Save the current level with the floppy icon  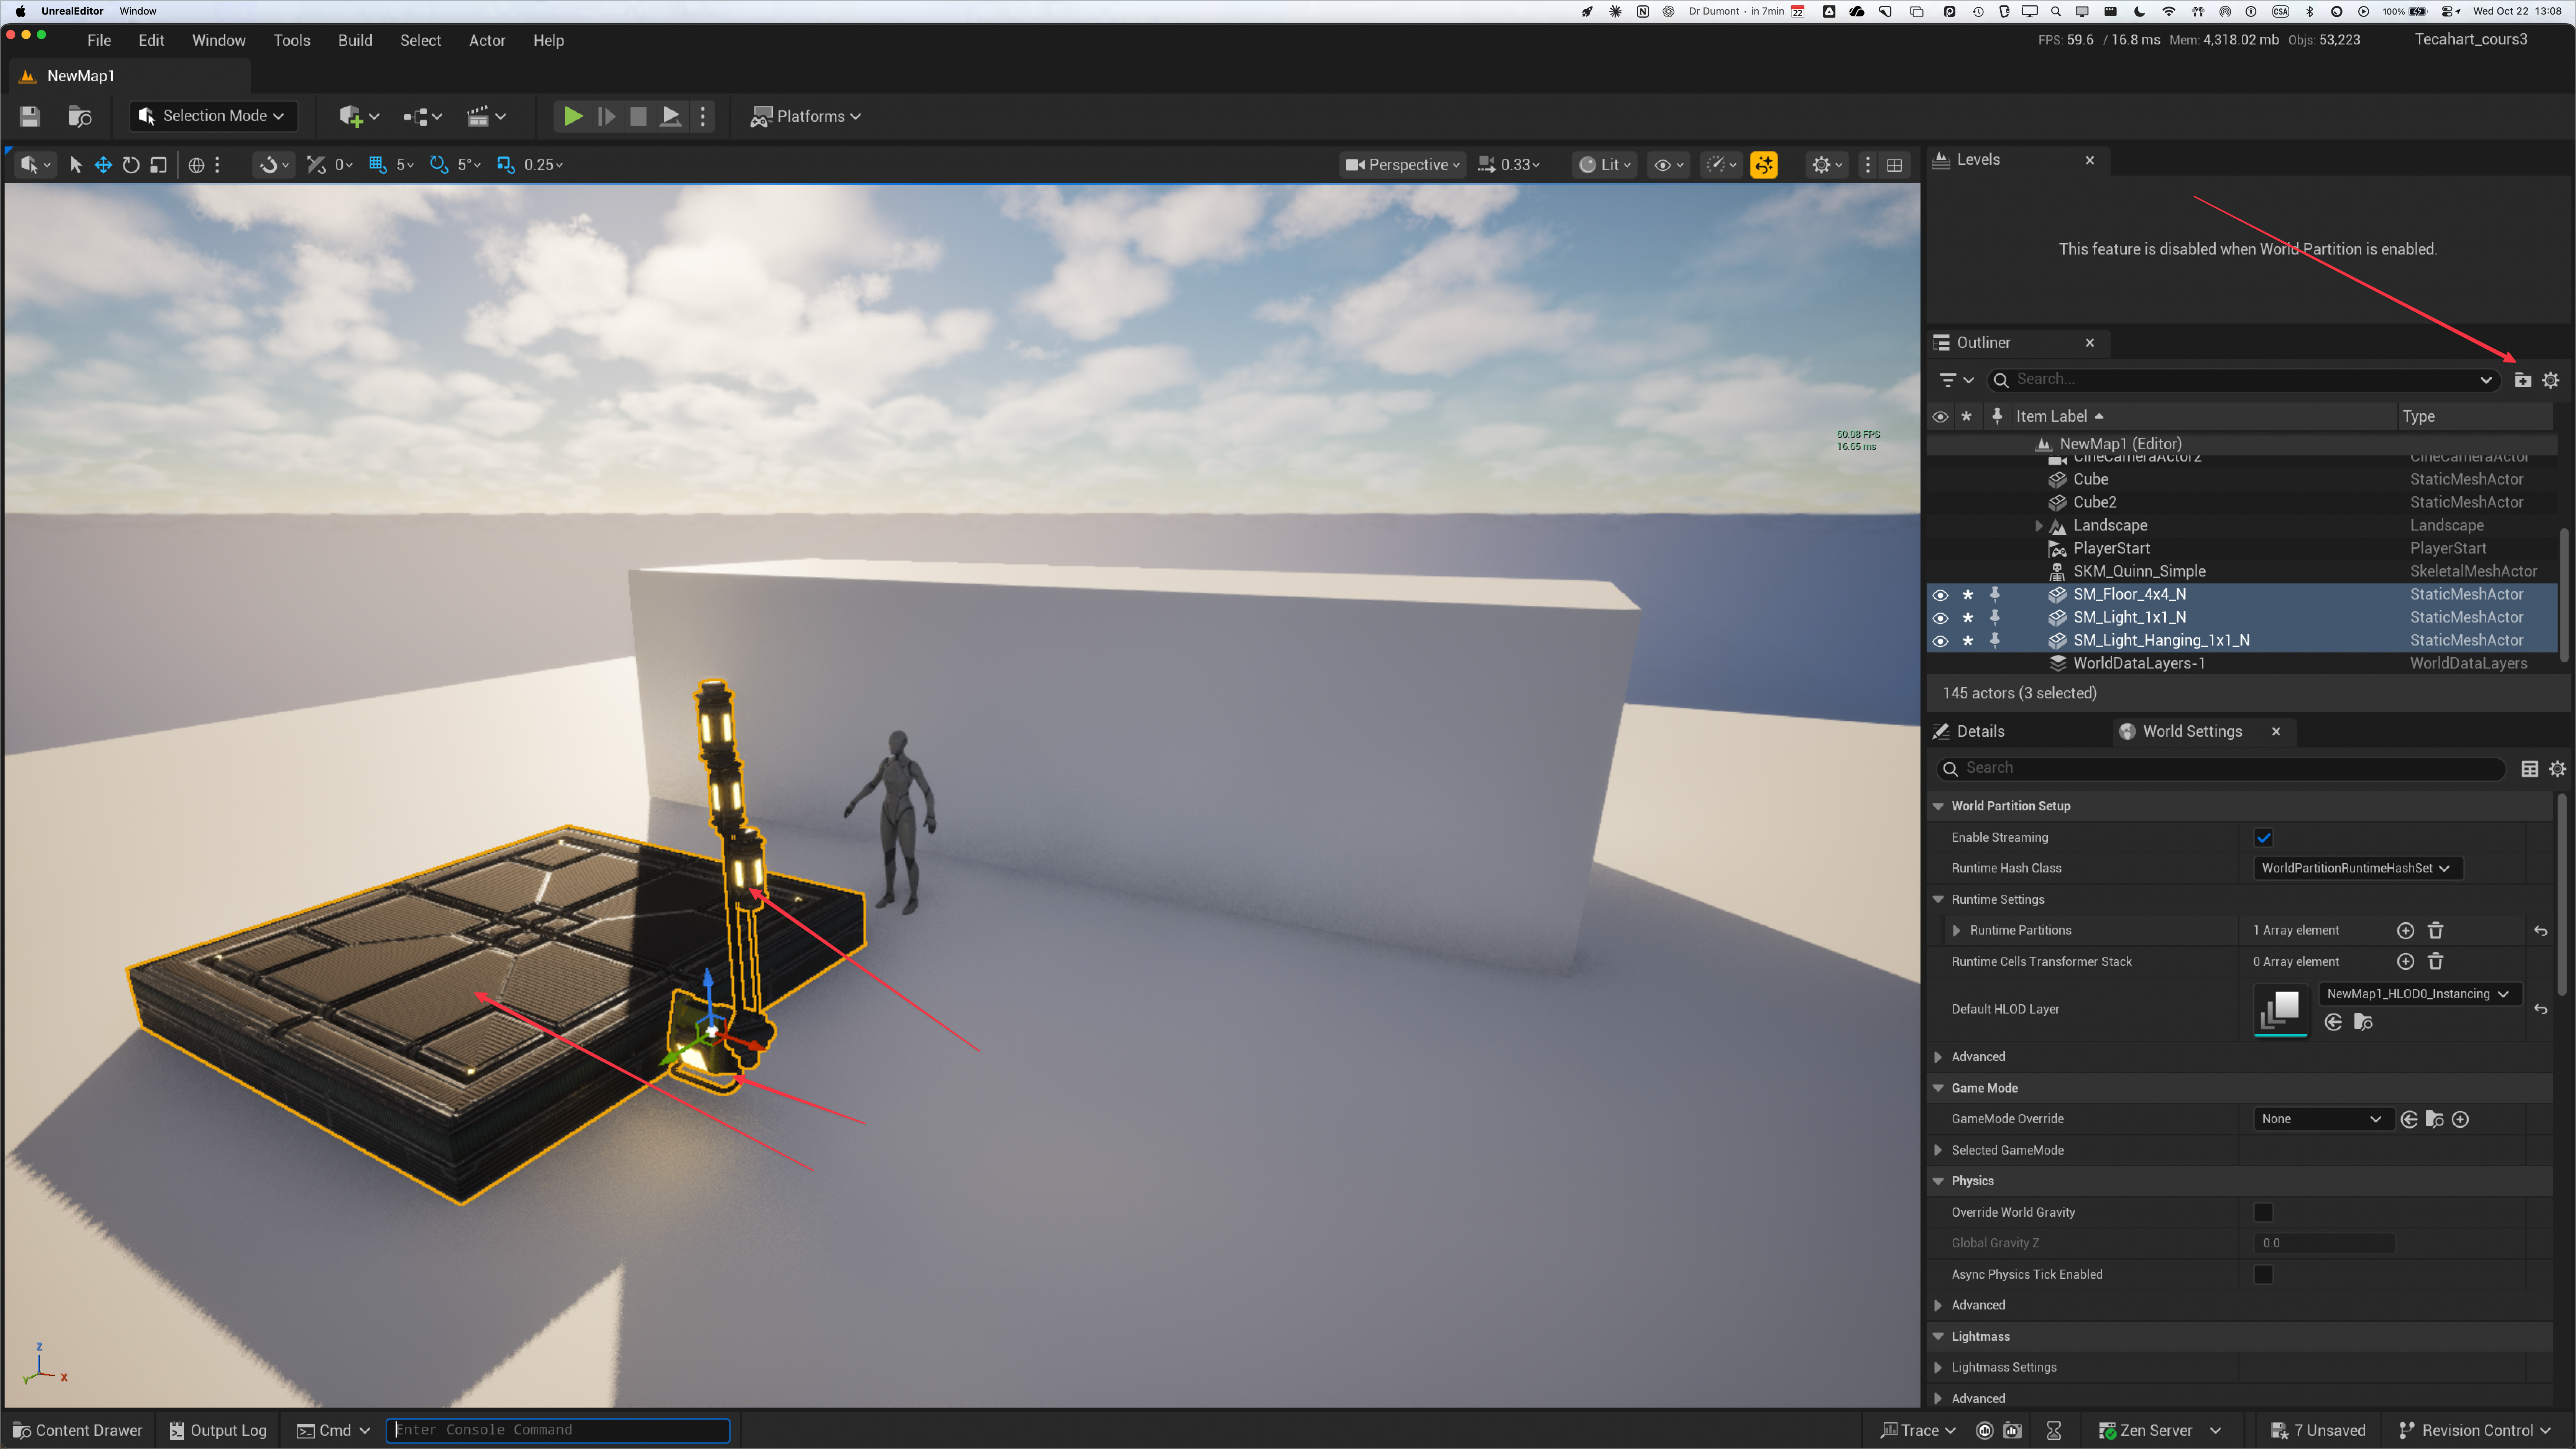[29, 116]
